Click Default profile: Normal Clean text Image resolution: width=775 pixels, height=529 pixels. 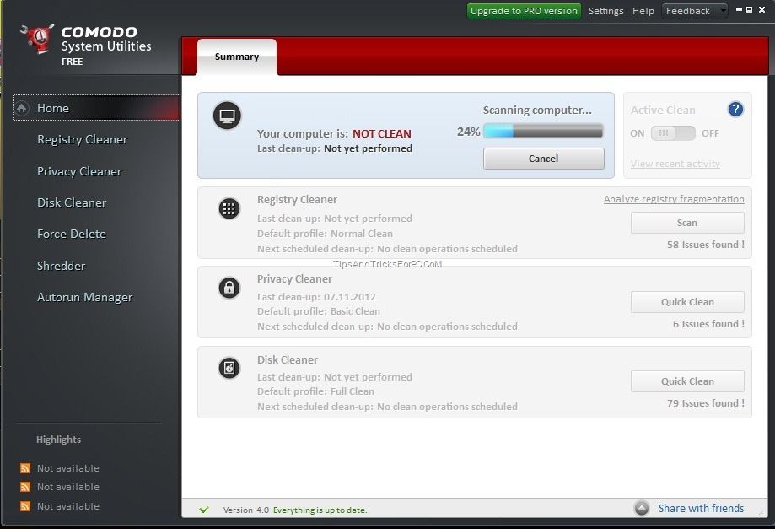coord(326,234)
